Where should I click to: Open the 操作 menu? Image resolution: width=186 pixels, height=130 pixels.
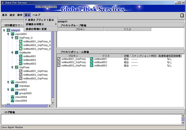click(20, 15)
